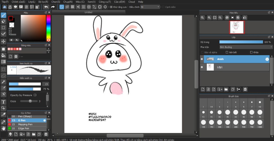Select the Edge Pen brush

[27, 128]
